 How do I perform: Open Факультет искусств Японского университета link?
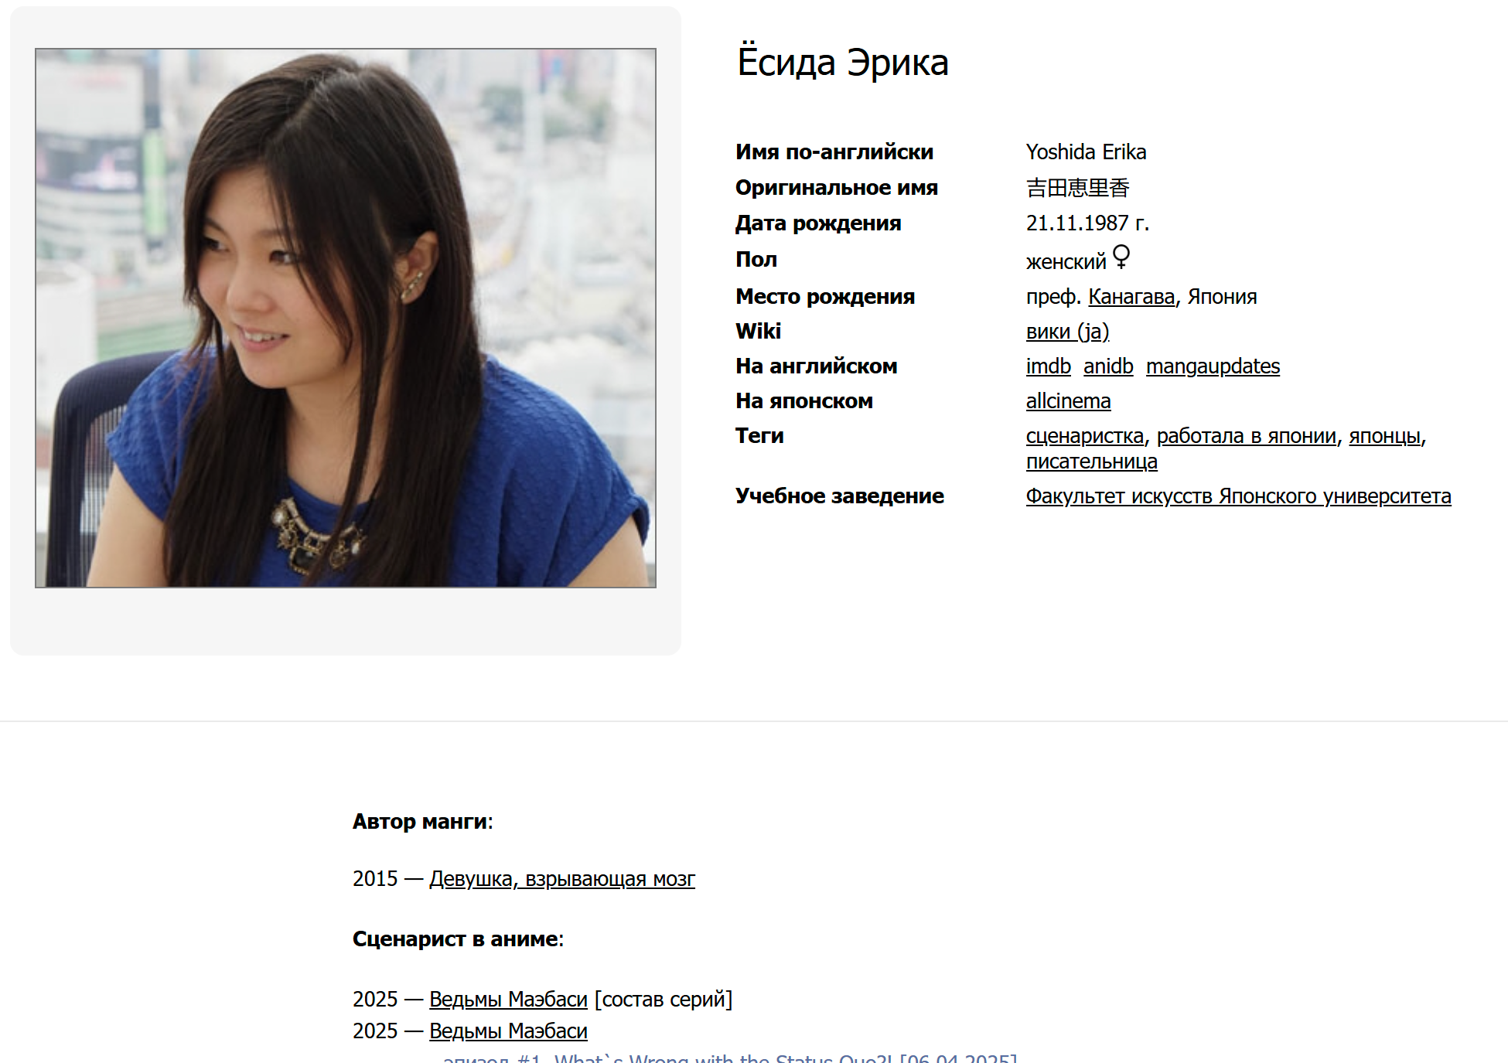coord(1238,496)
